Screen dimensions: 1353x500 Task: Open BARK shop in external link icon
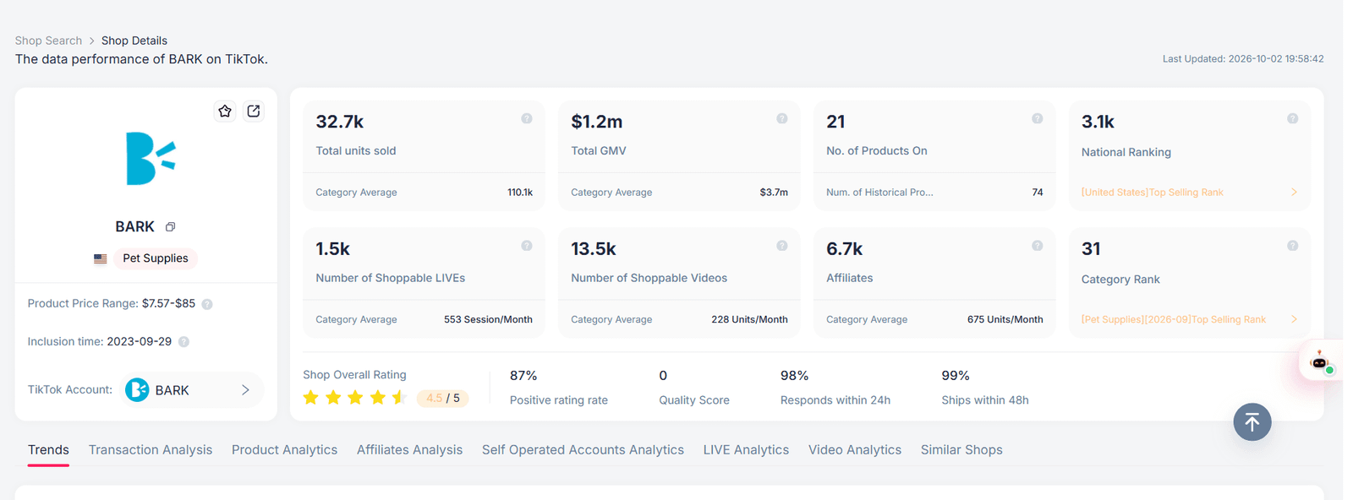click(x=254, y=111)
